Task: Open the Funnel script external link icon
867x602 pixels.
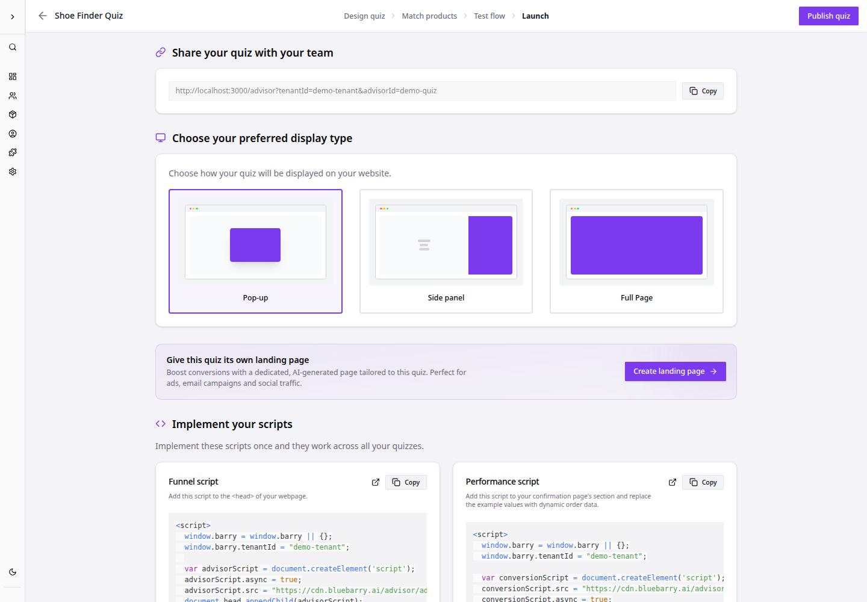Action: click(x=376, y=482)
